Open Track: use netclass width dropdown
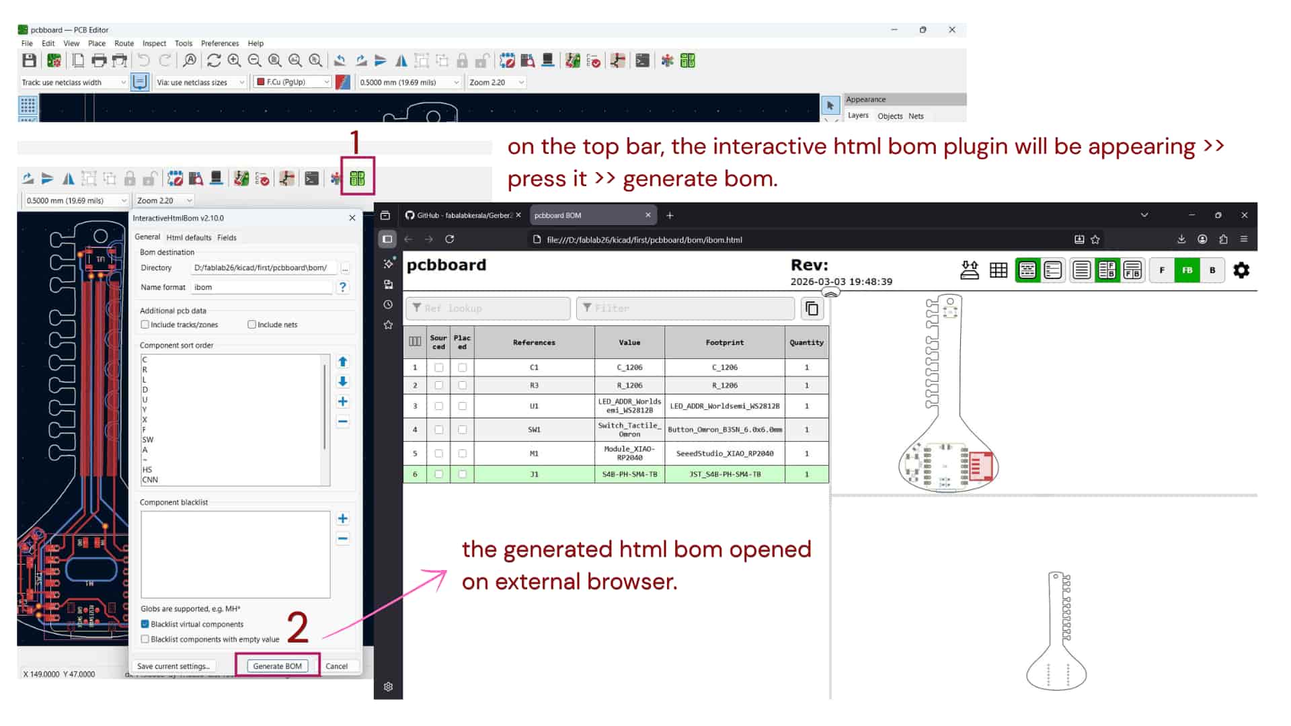This screenshot has height=726, width=1291. pos(73,82)
